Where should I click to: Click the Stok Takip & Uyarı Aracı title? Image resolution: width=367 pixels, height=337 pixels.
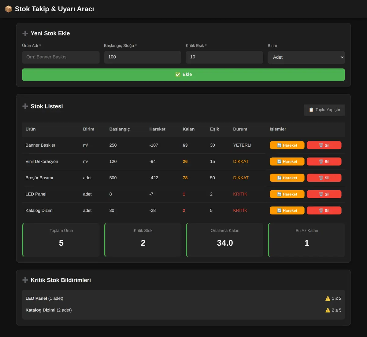pyautogui.click(x=54, y=9)
